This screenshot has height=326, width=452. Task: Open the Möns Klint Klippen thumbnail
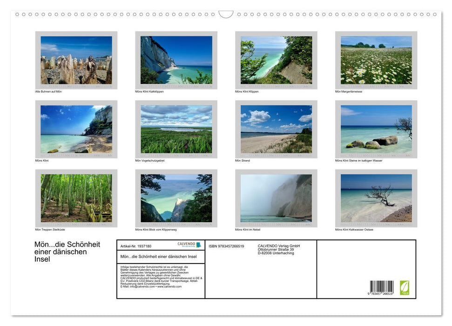(276, 60)
